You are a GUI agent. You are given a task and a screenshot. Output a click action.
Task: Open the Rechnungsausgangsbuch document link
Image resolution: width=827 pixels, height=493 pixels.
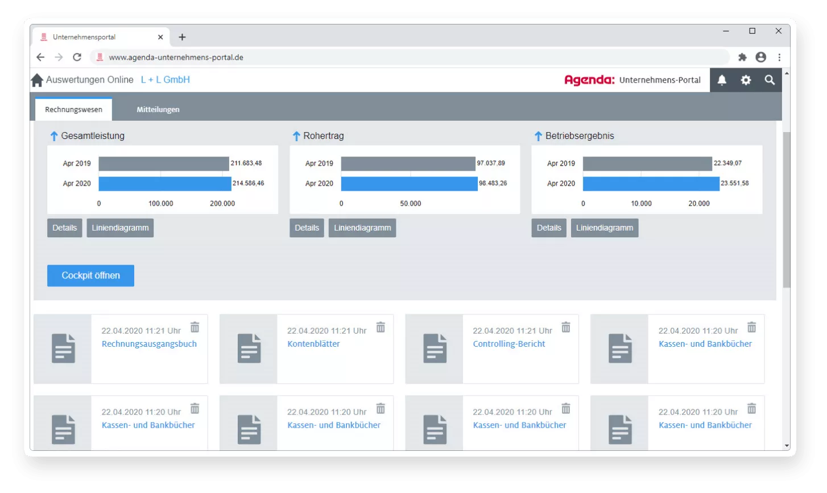pyautogui.click(x=149, y=344)
